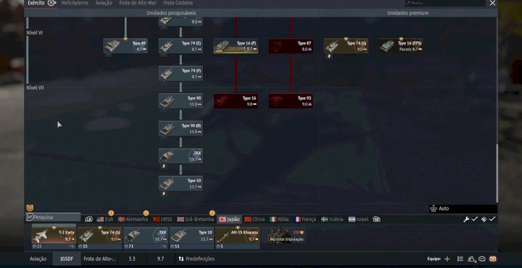The image size is (522, 268).
Task: Click the orange shield icon above Pesquisa
Action: point(30,208)
